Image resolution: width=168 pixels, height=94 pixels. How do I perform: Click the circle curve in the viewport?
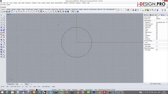61,42
